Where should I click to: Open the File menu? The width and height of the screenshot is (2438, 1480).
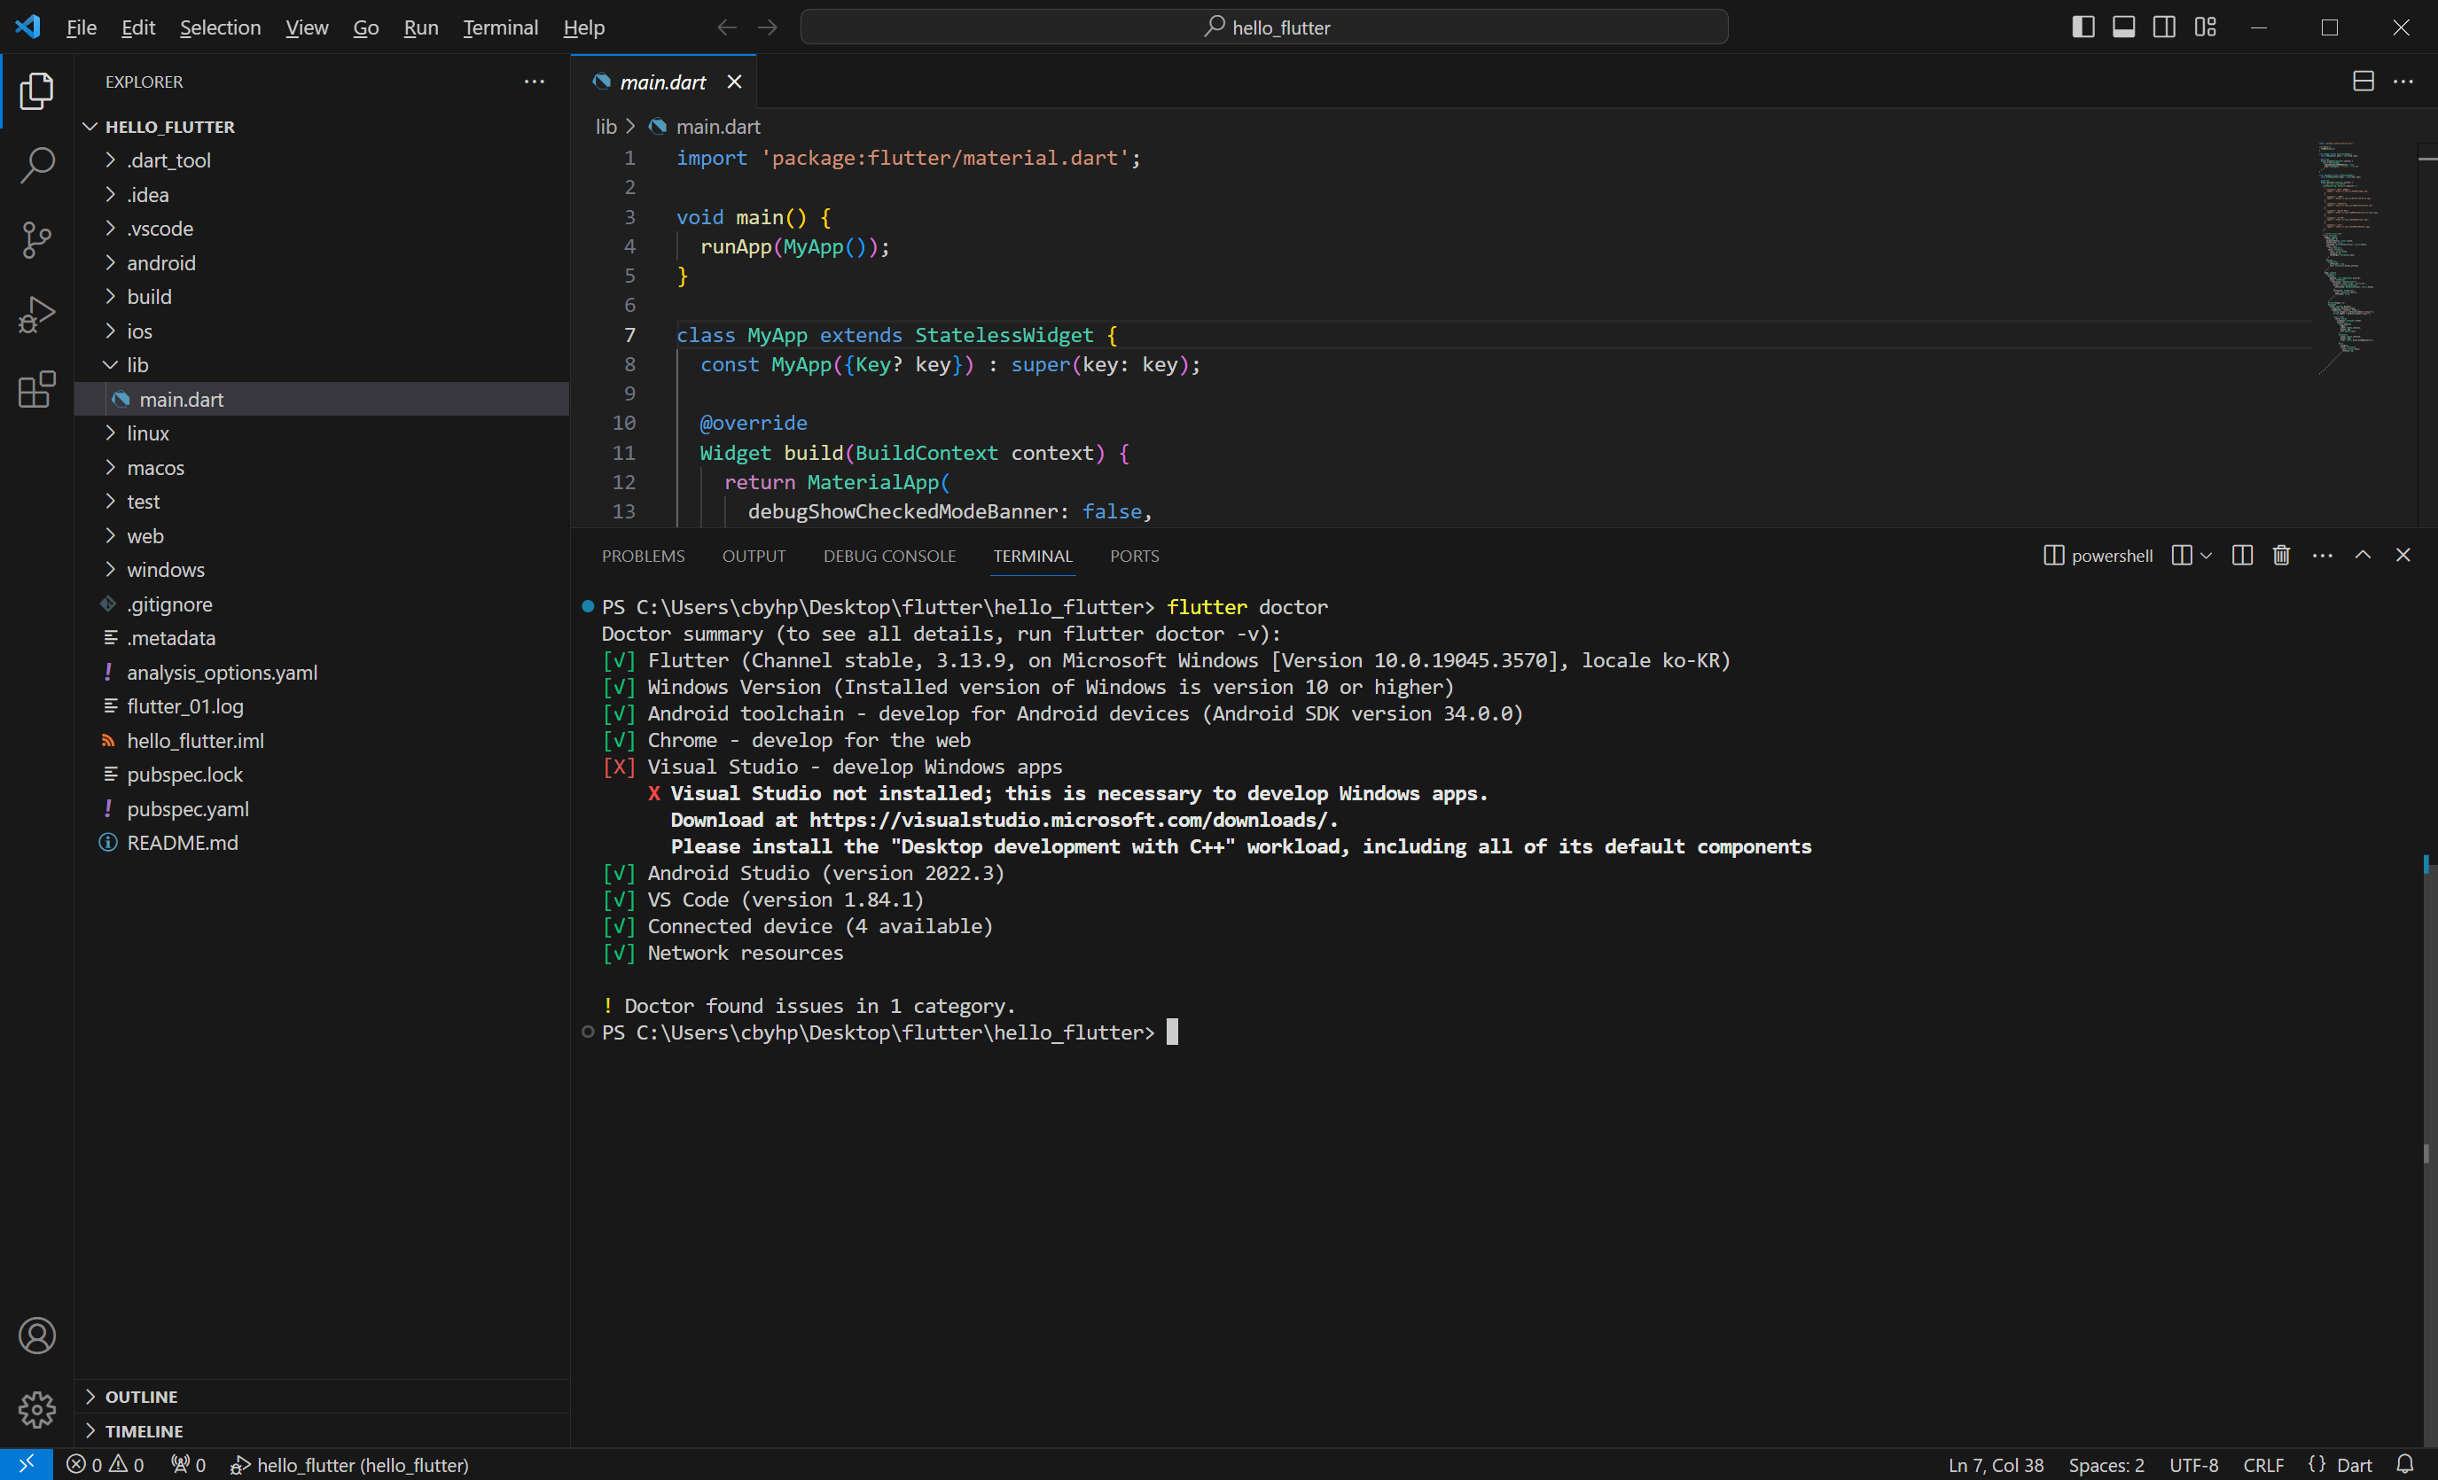pyautogui.click(x=82, y=27)
